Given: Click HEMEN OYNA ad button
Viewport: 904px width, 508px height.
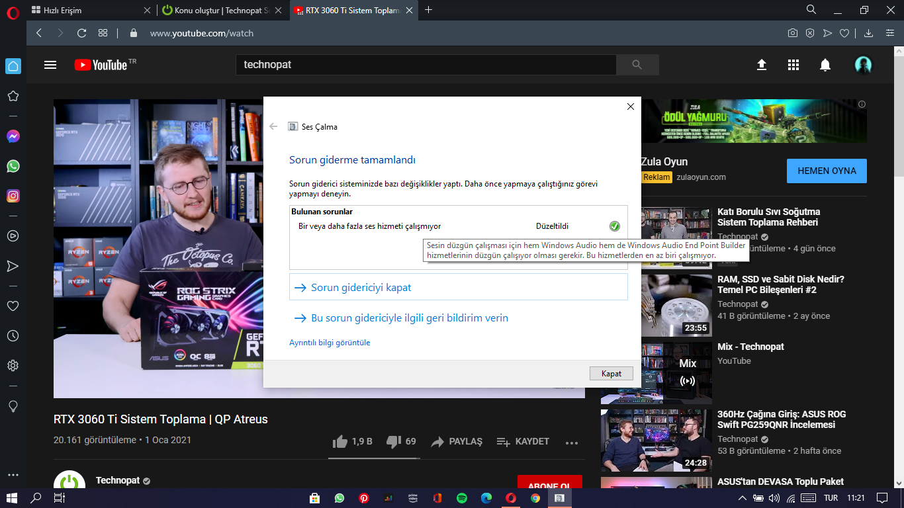Looking at the screenshot, I should 827,171.
